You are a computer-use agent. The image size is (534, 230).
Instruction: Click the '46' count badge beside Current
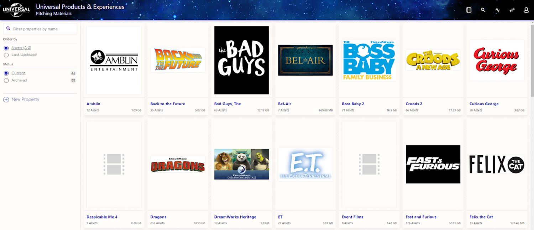pos(73,73)
